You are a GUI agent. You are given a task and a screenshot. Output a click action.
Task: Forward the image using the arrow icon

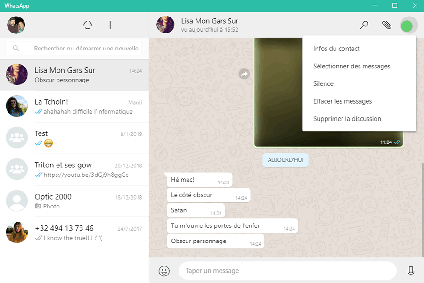pyautogui.click(x=244, y=74)
